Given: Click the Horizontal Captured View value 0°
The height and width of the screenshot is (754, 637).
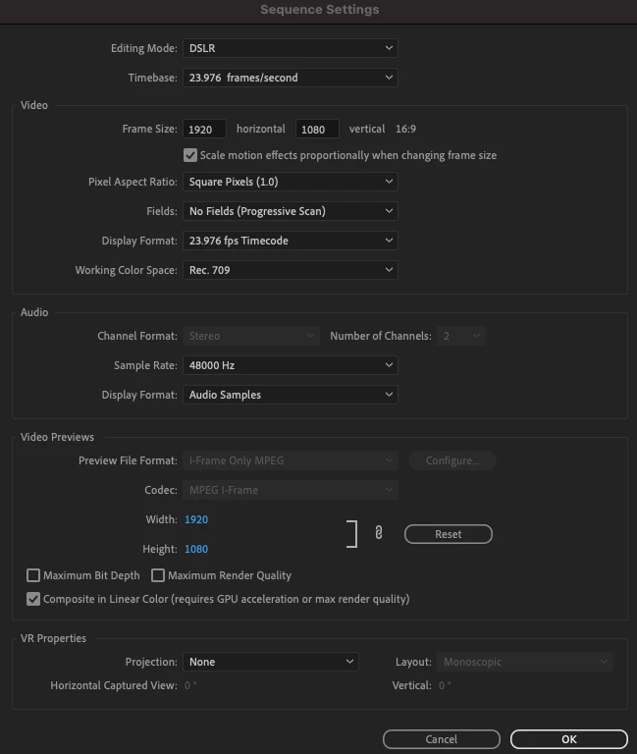Looking at the screenshot, I should click(190, 685).
